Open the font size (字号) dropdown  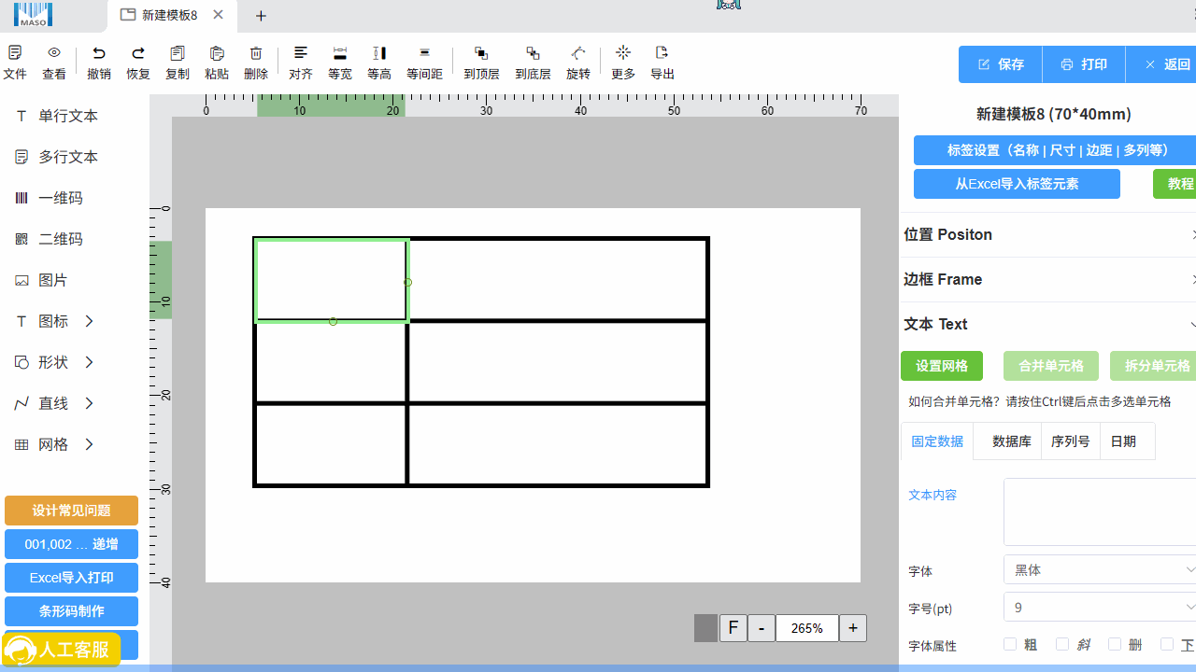(x=1099, y=608)
